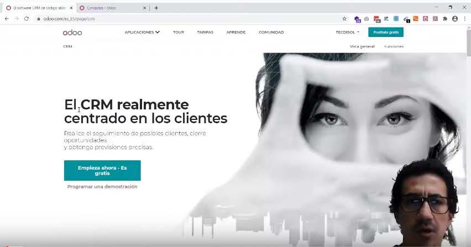Click the COMUNIDAD navigation item
471x247 pixels.
[271, 33]
